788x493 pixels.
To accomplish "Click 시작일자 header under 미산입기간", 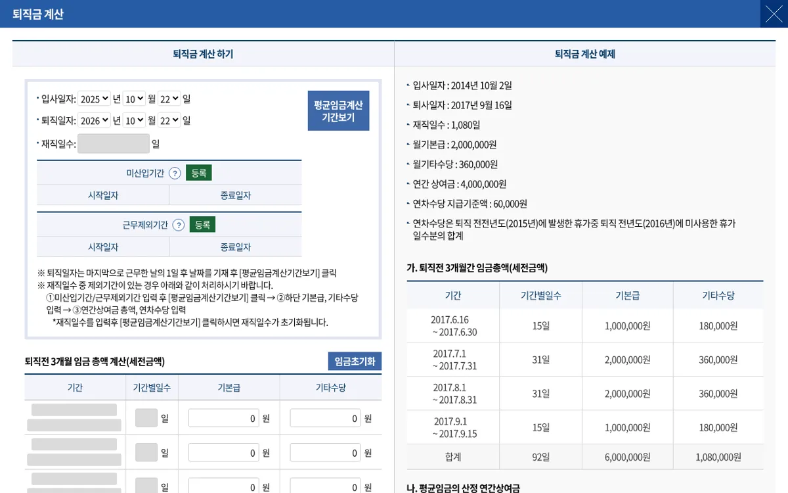I will tap(103, 195).
